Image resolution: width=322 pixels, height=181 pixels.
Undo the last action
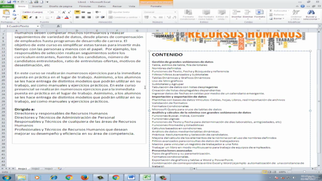click(x=15, y=2)
